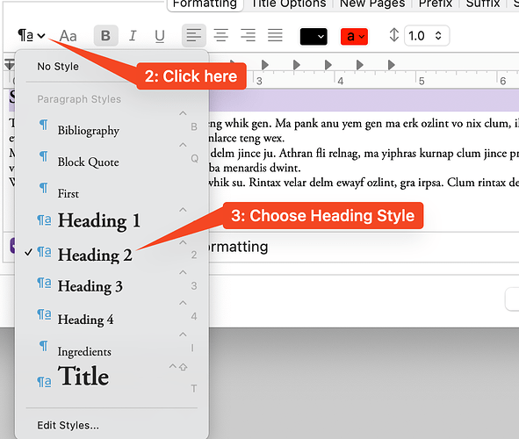Image resolution: width=519 pixels, height=439 pixels.
Task: Align text right
Action: [x=248, y=35]
